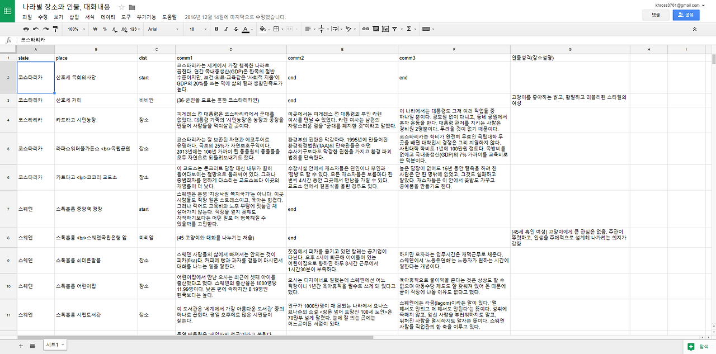The height and width of the screenshot is (354, 716).
Task: Activate the paint format tool
Action: point(55,29)
